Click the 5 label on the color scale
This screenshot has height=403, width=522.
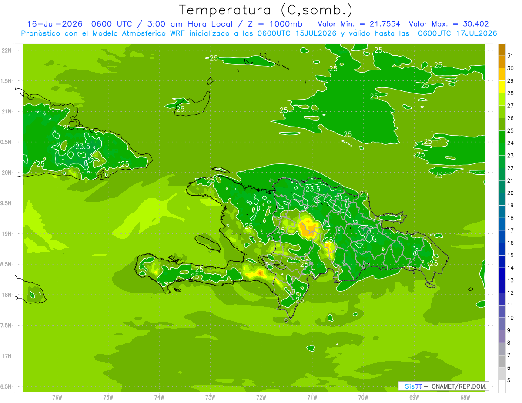click(x=509, y=380)
